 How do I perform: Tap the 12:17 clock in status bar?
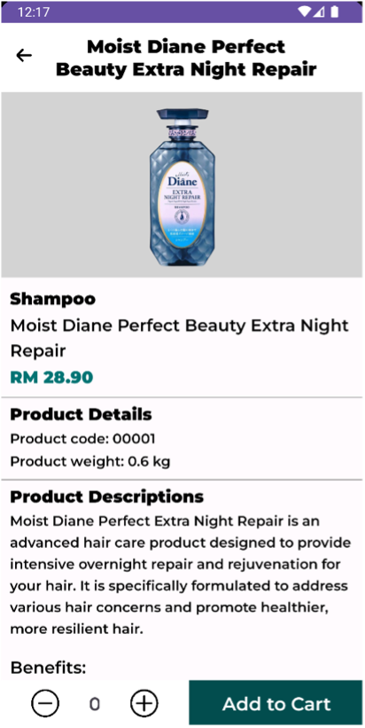tap(34, 12)
